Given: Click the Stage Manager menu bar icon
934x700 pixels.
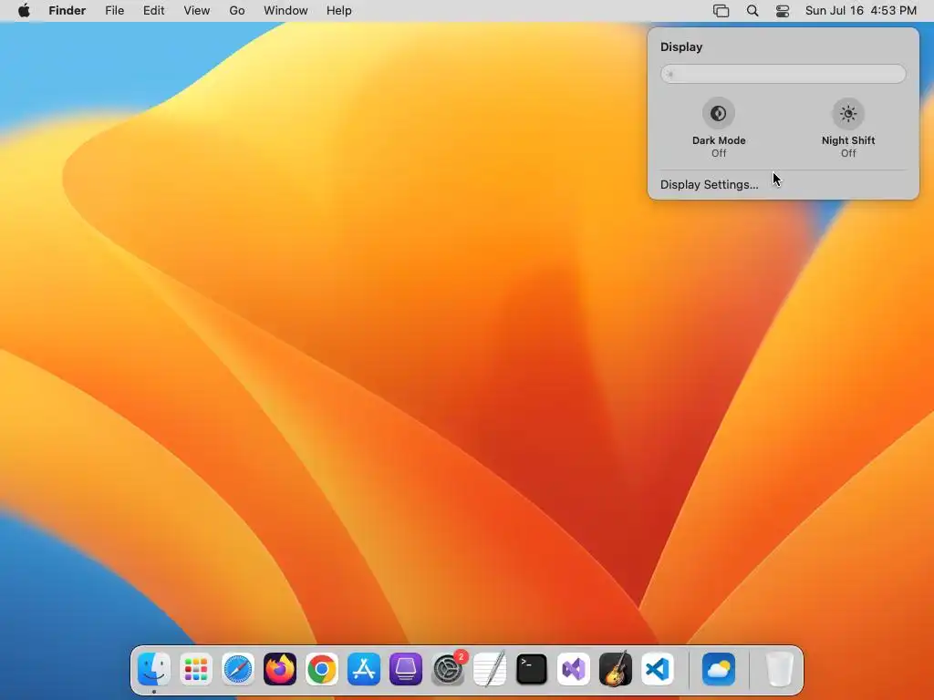Looking at the screenshot, I should pyautogui.click(x=721, y=11).
